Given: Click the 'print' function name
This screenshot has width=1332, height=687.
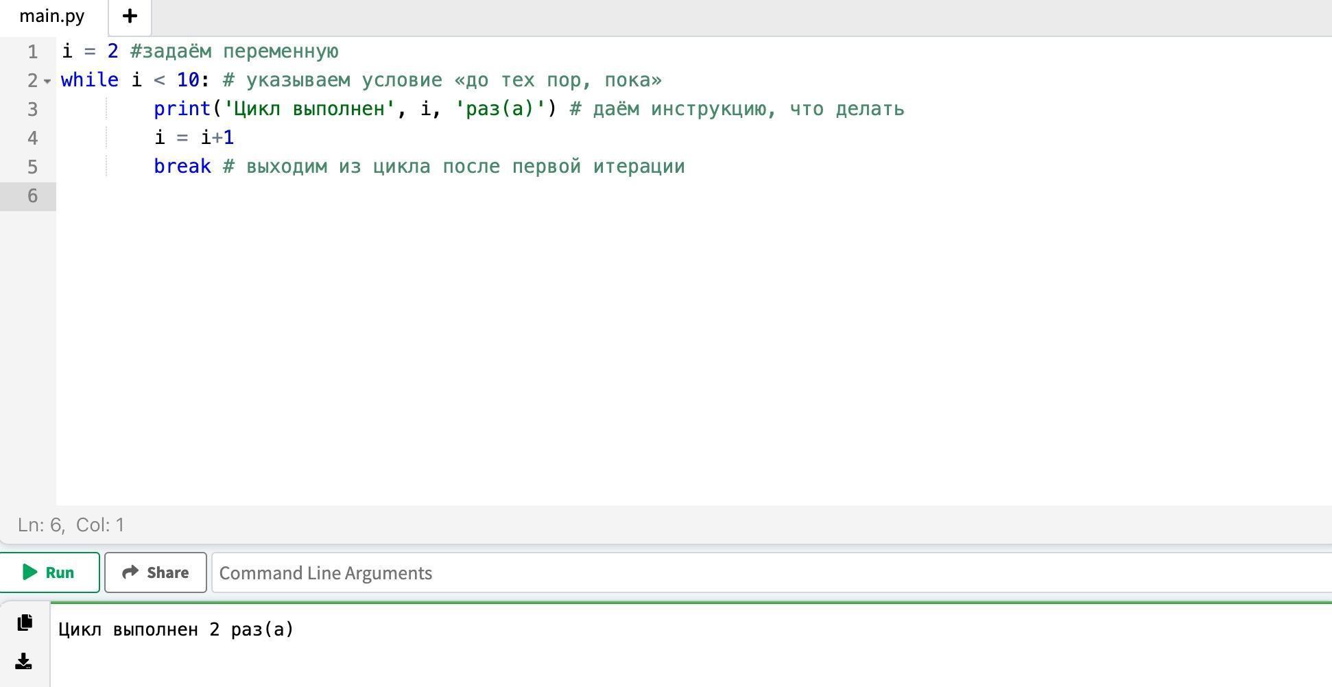Looking at the screenshot, I should 182,109.
